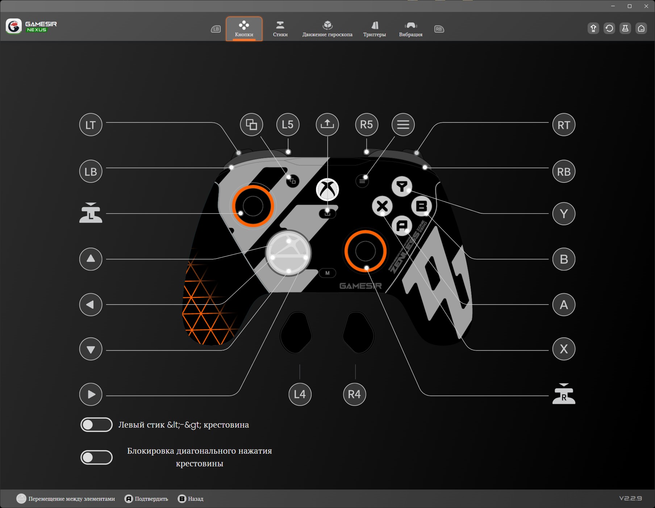Select the R5 mapping circle
655x508 pixels.
click(367, 125)
